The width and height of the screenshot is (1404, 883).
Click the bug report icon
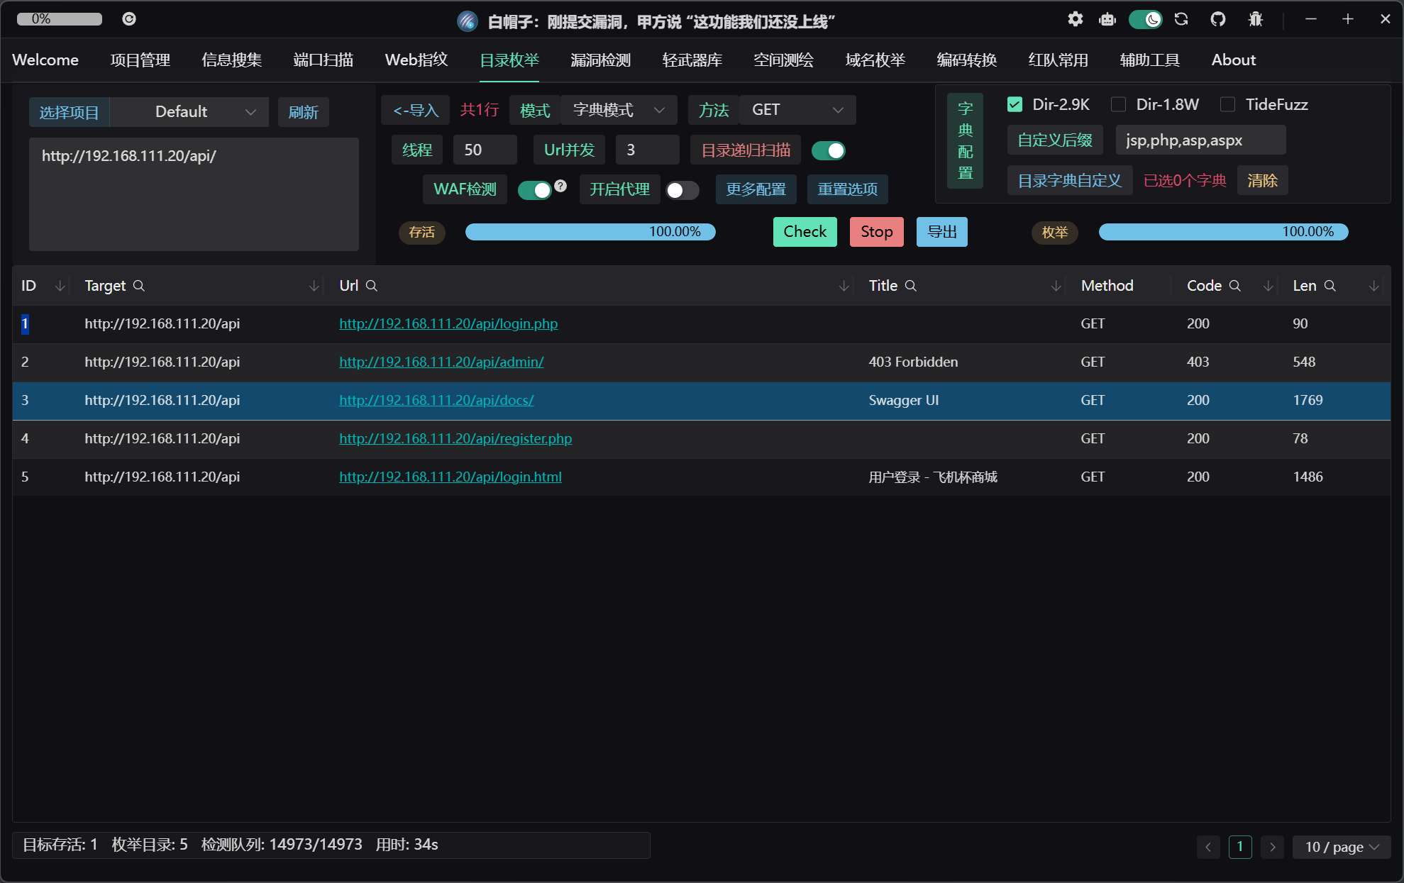tap(1256, 19)
